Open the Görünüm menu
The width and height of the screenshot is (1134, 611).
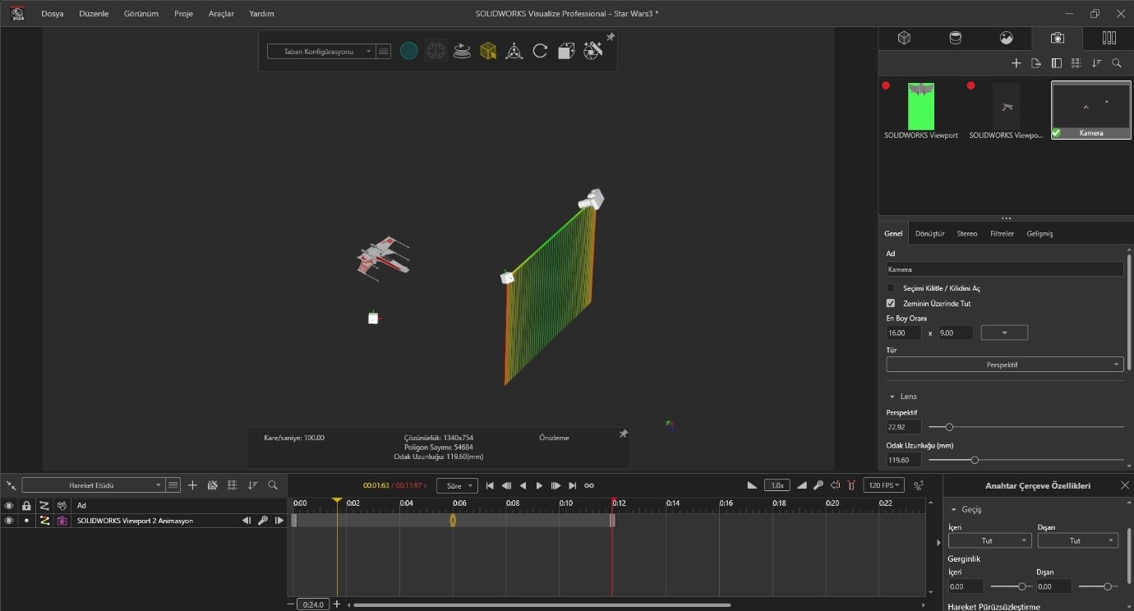click(141, 14)
